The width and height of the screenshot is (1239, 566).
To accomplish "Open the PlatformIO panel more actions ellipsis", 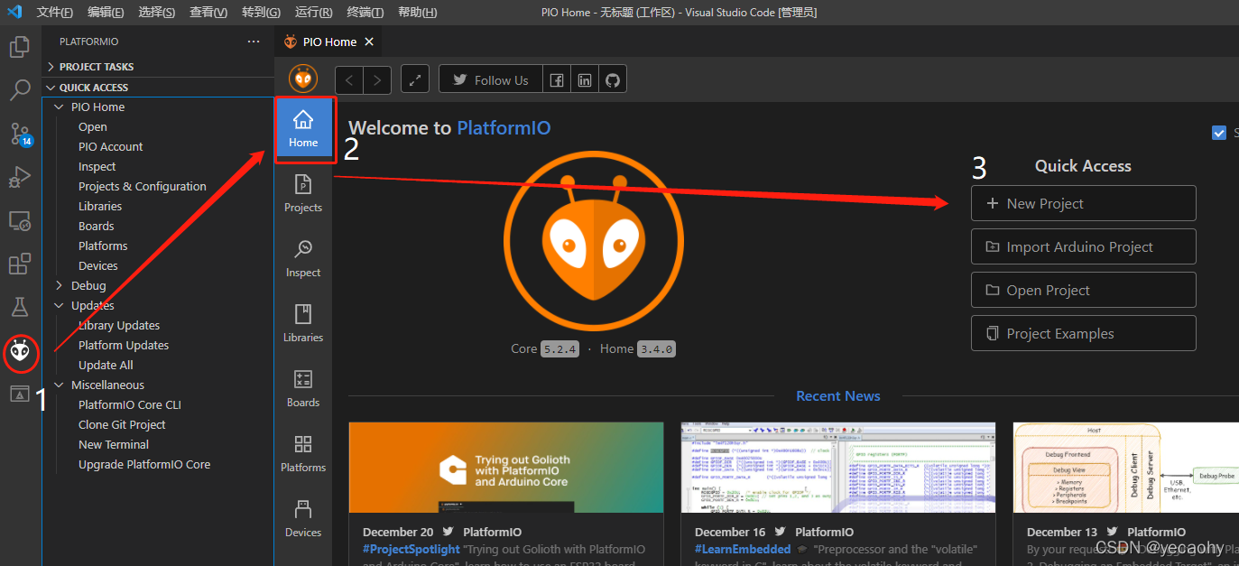I will click(254, 42).
